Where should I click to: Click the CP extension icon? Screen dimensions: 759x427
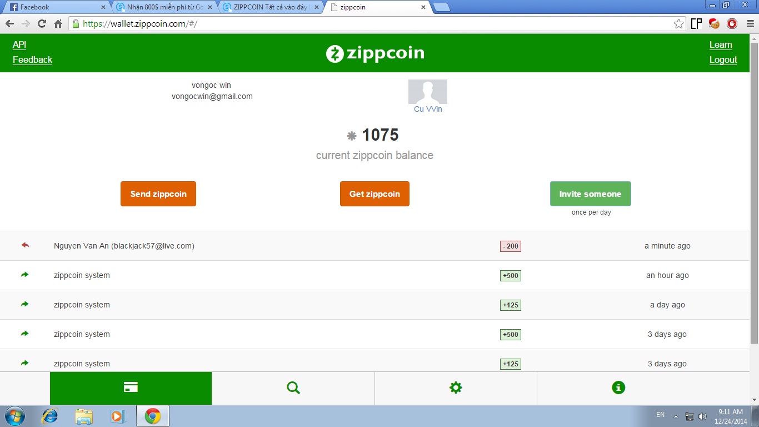[x=696, y=24]
